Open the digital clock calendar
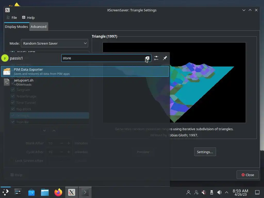 click(x=241, y=192)
